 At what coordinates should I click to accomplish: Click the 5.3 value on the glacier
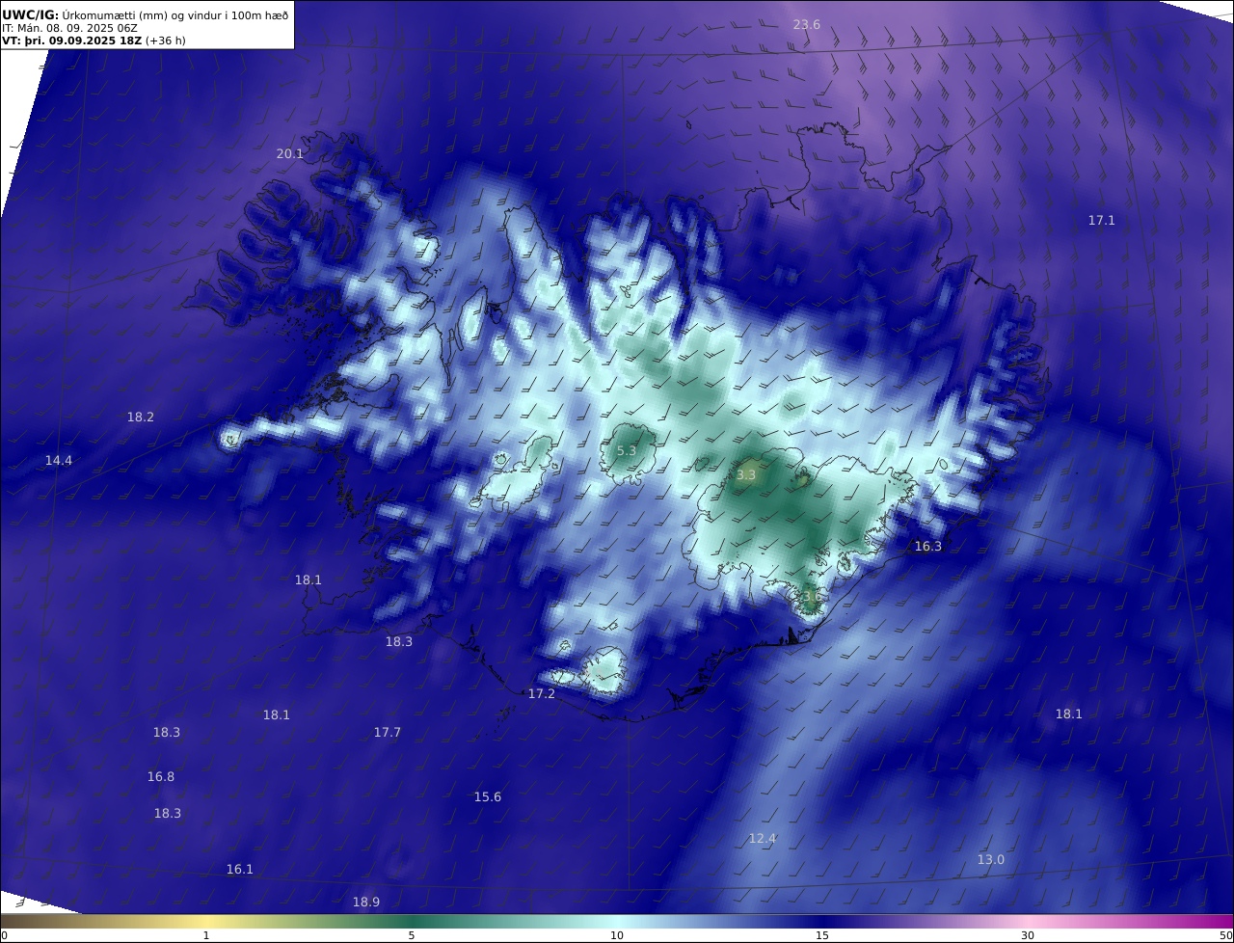(627, 450)
